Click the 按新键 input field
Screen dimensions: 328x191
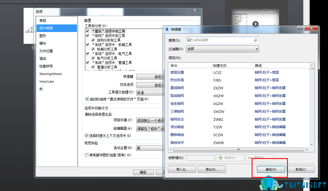[201, 158]
